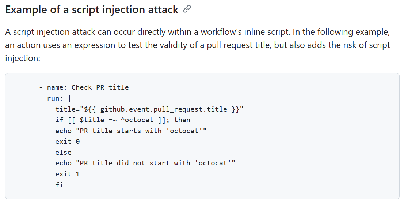This screenshot has height=206, width=419.
Task: Click the pipe character after "run:"
Action: (x=69, y=98)
